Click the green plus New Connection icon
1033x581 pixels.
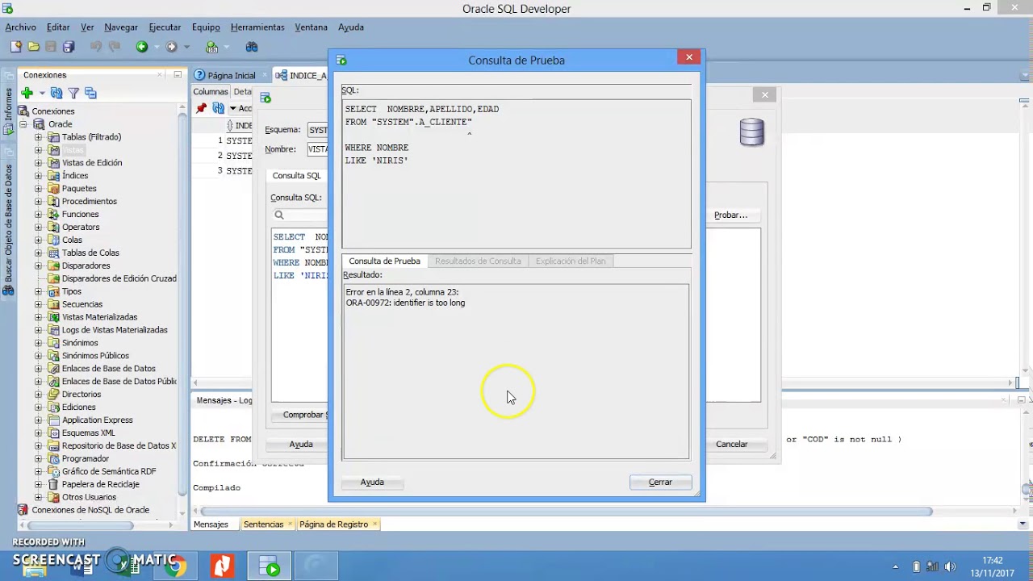27,94
